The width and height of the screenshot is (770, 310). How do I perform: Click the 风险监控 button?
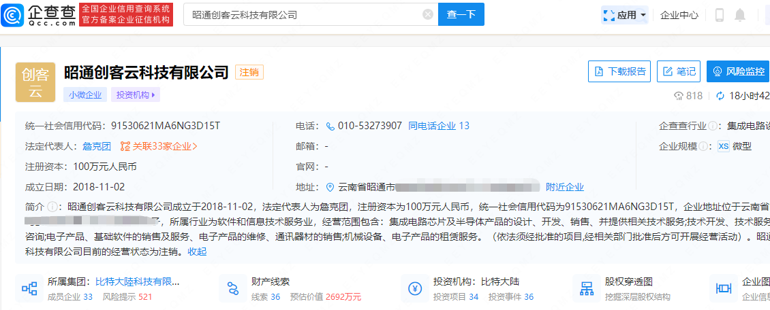[x=739, y=71]
